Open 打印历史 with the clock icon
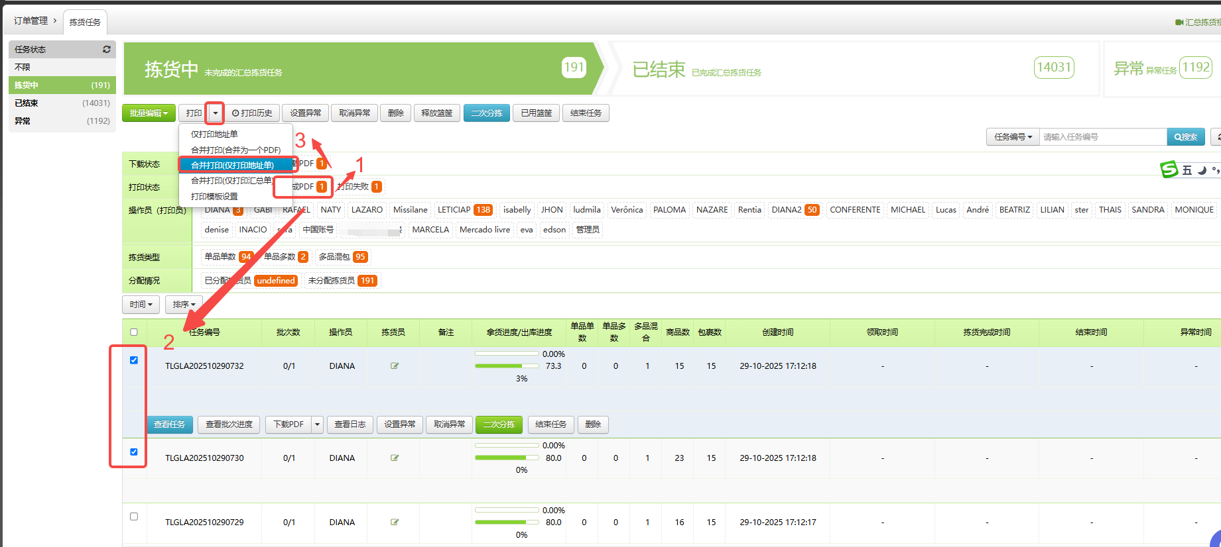This screenshot has width=1221, height=547. coord(252,113)
